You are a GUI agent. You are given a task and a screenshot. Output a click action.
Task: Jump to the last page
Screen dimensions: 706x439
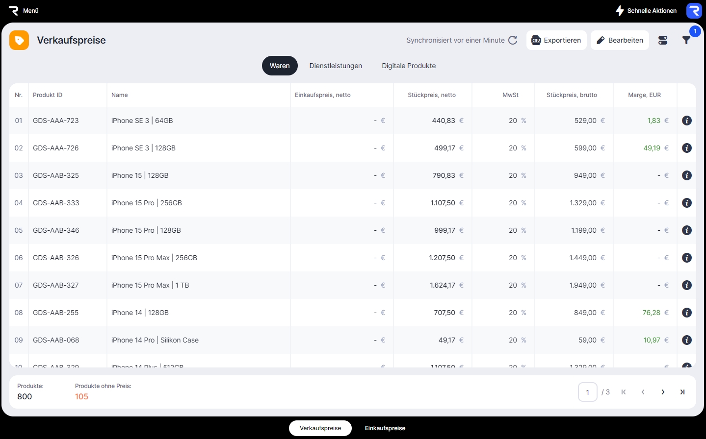click(682, 392)
